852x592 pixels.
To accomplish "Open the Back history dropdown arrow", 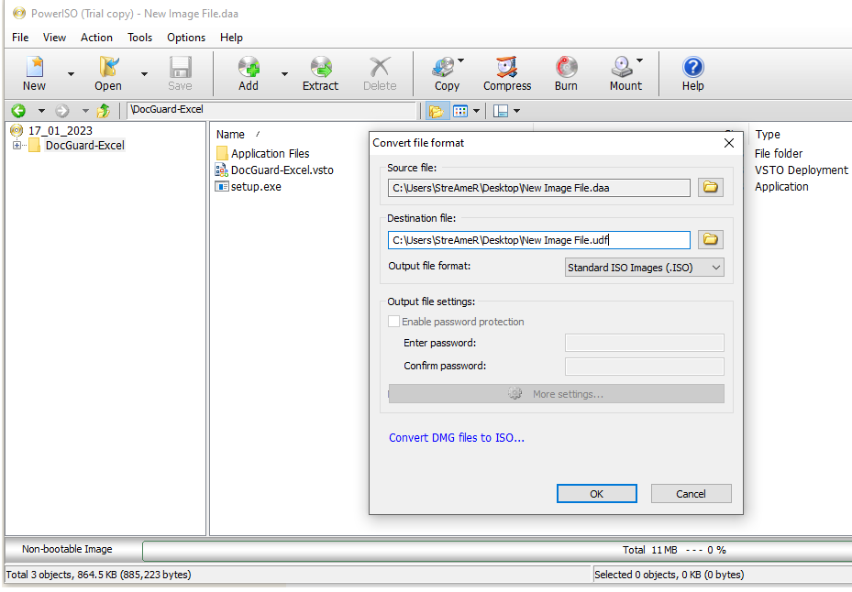I will click(x=41, y=111).
